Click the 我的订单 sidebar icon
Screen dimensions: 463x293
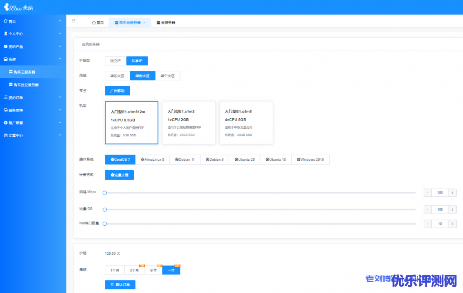coord(5,97)
